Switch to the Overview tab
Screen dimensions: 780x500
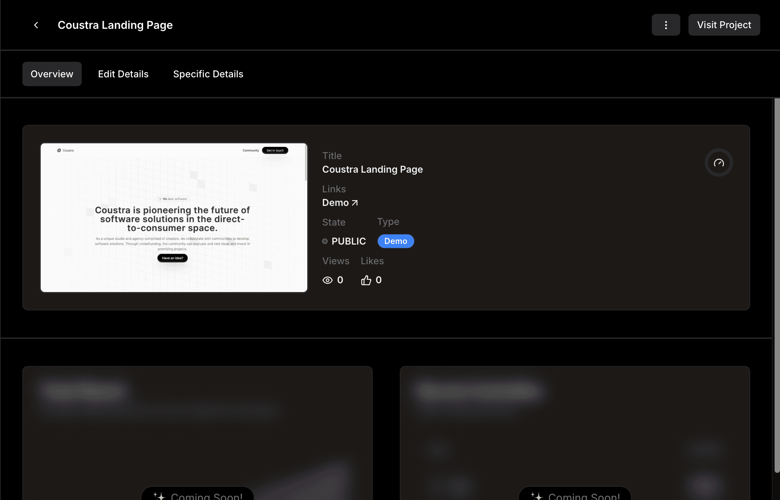click(52, 74)
